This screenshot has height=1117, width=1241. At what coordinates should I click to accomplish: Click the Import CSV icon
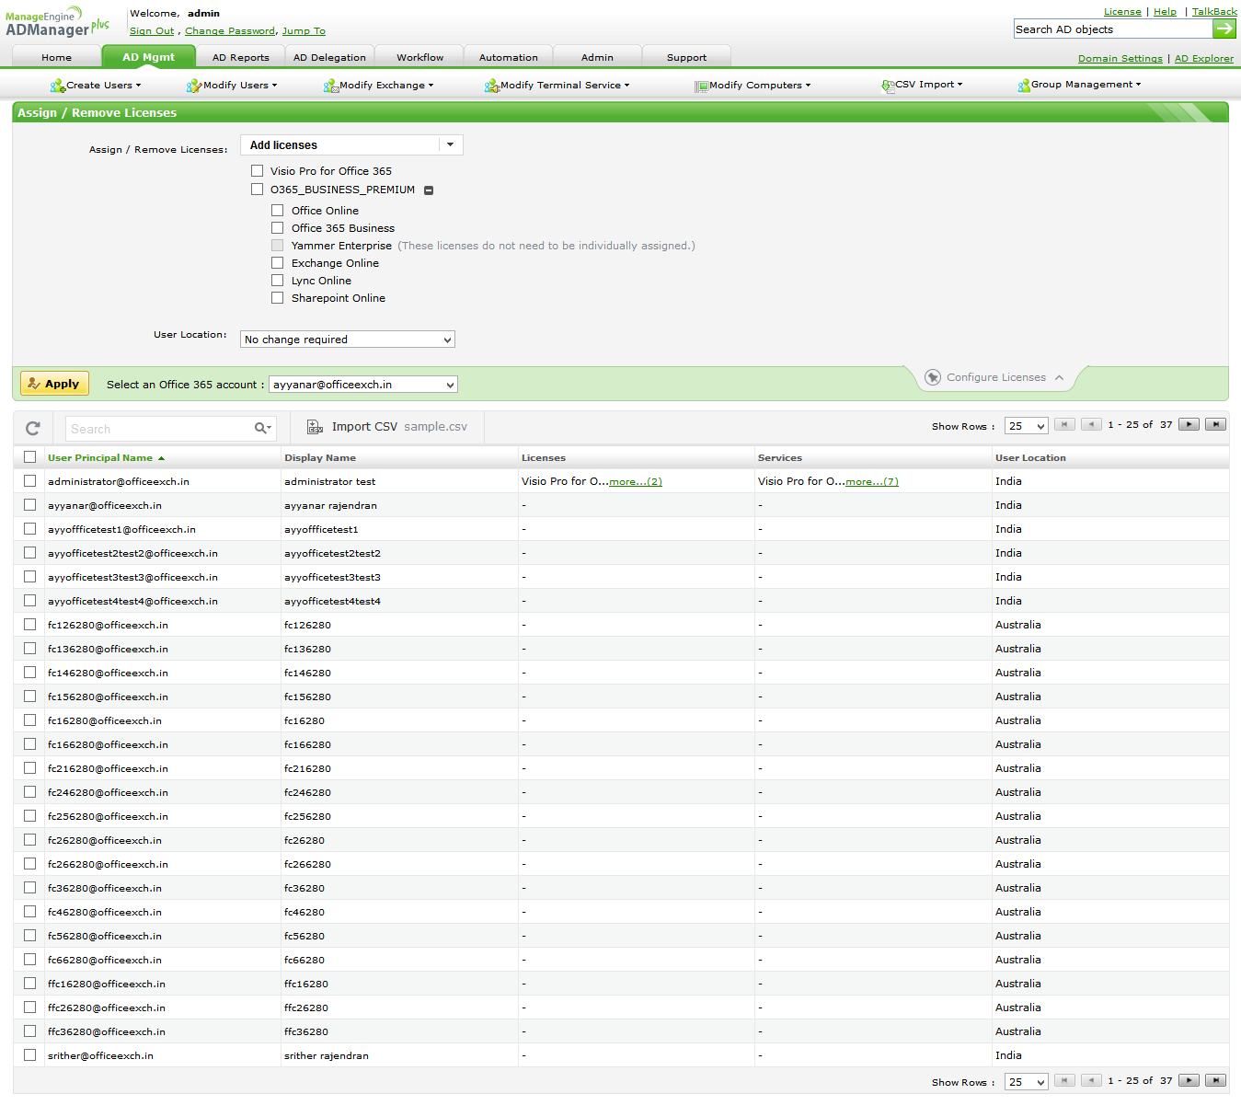click(x=315, y=427)
